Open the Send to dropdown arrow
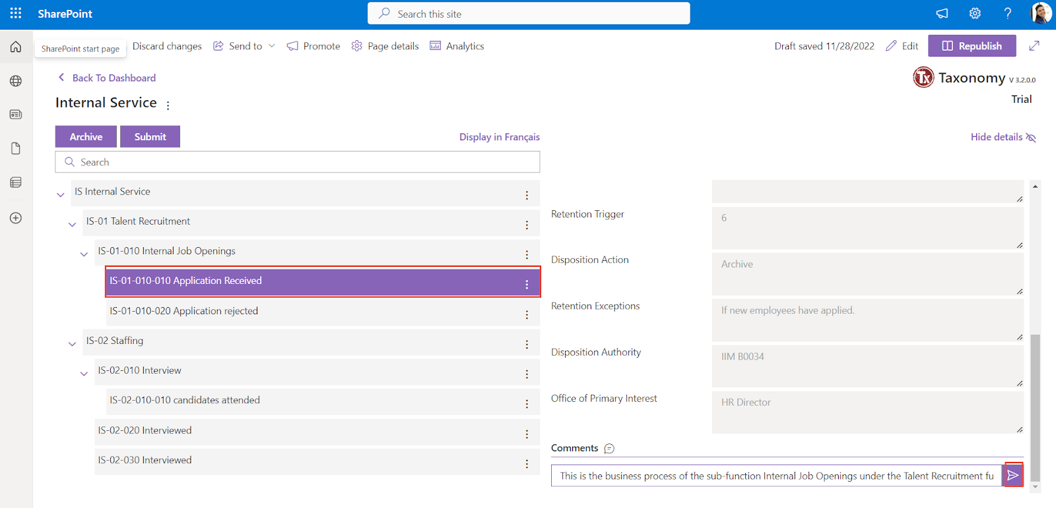The width and height of the screenshot is (1056, 508). (272, 45)
